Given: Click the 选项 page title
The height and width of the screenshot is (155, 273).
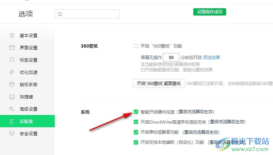Looking at the screenshot, I should 26,14.
